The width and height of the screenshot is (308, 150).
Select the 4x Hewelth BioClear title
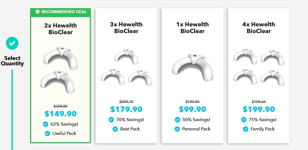pos(259,28)
